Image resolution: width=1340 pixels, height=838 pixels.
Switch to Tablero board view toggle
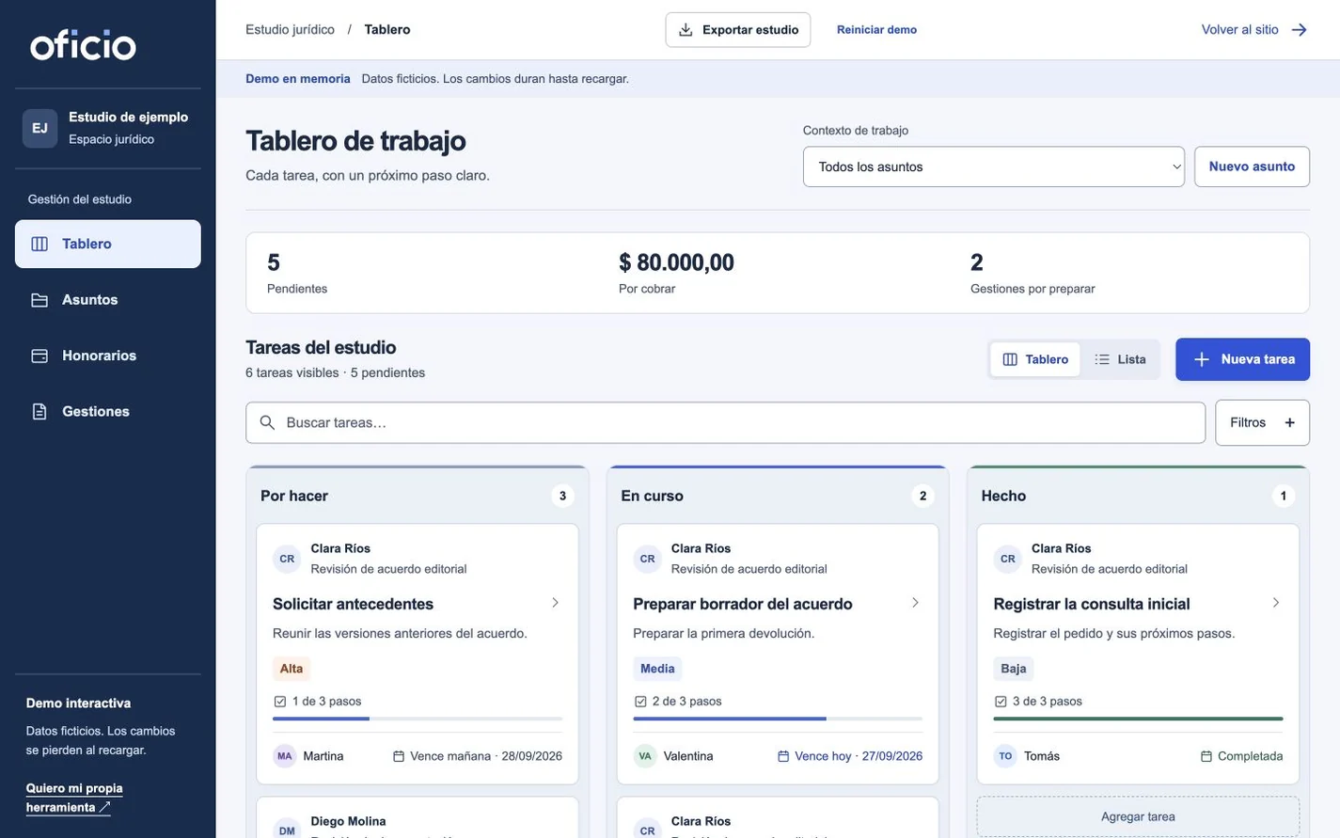[x=1035, y=359]
